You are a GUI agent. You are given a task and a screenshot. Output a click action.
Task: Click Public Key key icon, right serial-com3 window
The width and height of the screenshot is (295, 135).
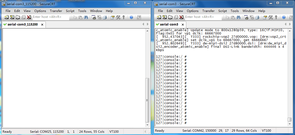tap(276, 17)
